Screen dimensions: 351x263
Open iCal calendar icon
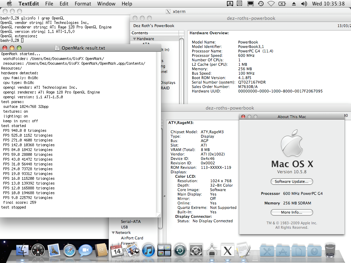click(x=117, y=250)
